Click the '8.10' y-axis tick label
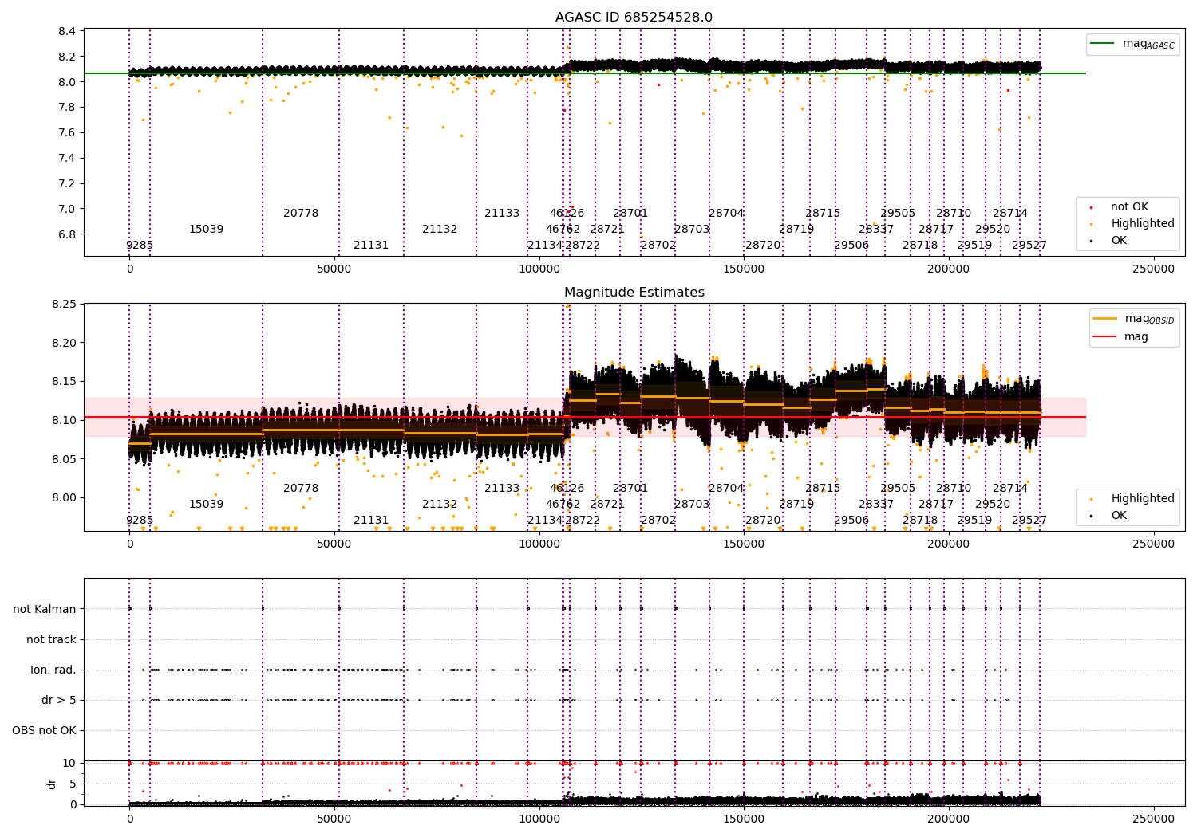The width and height of the screenshot is (1197, 837). (x=65, y=420)
